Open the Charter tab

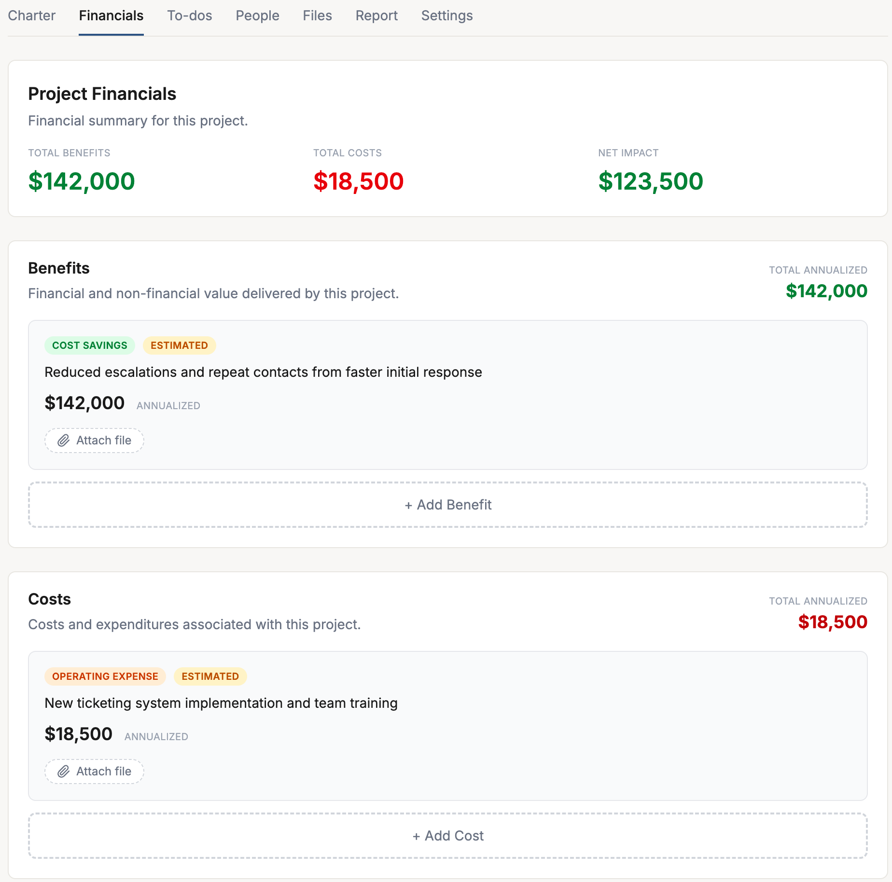click(x=32, y=16)
